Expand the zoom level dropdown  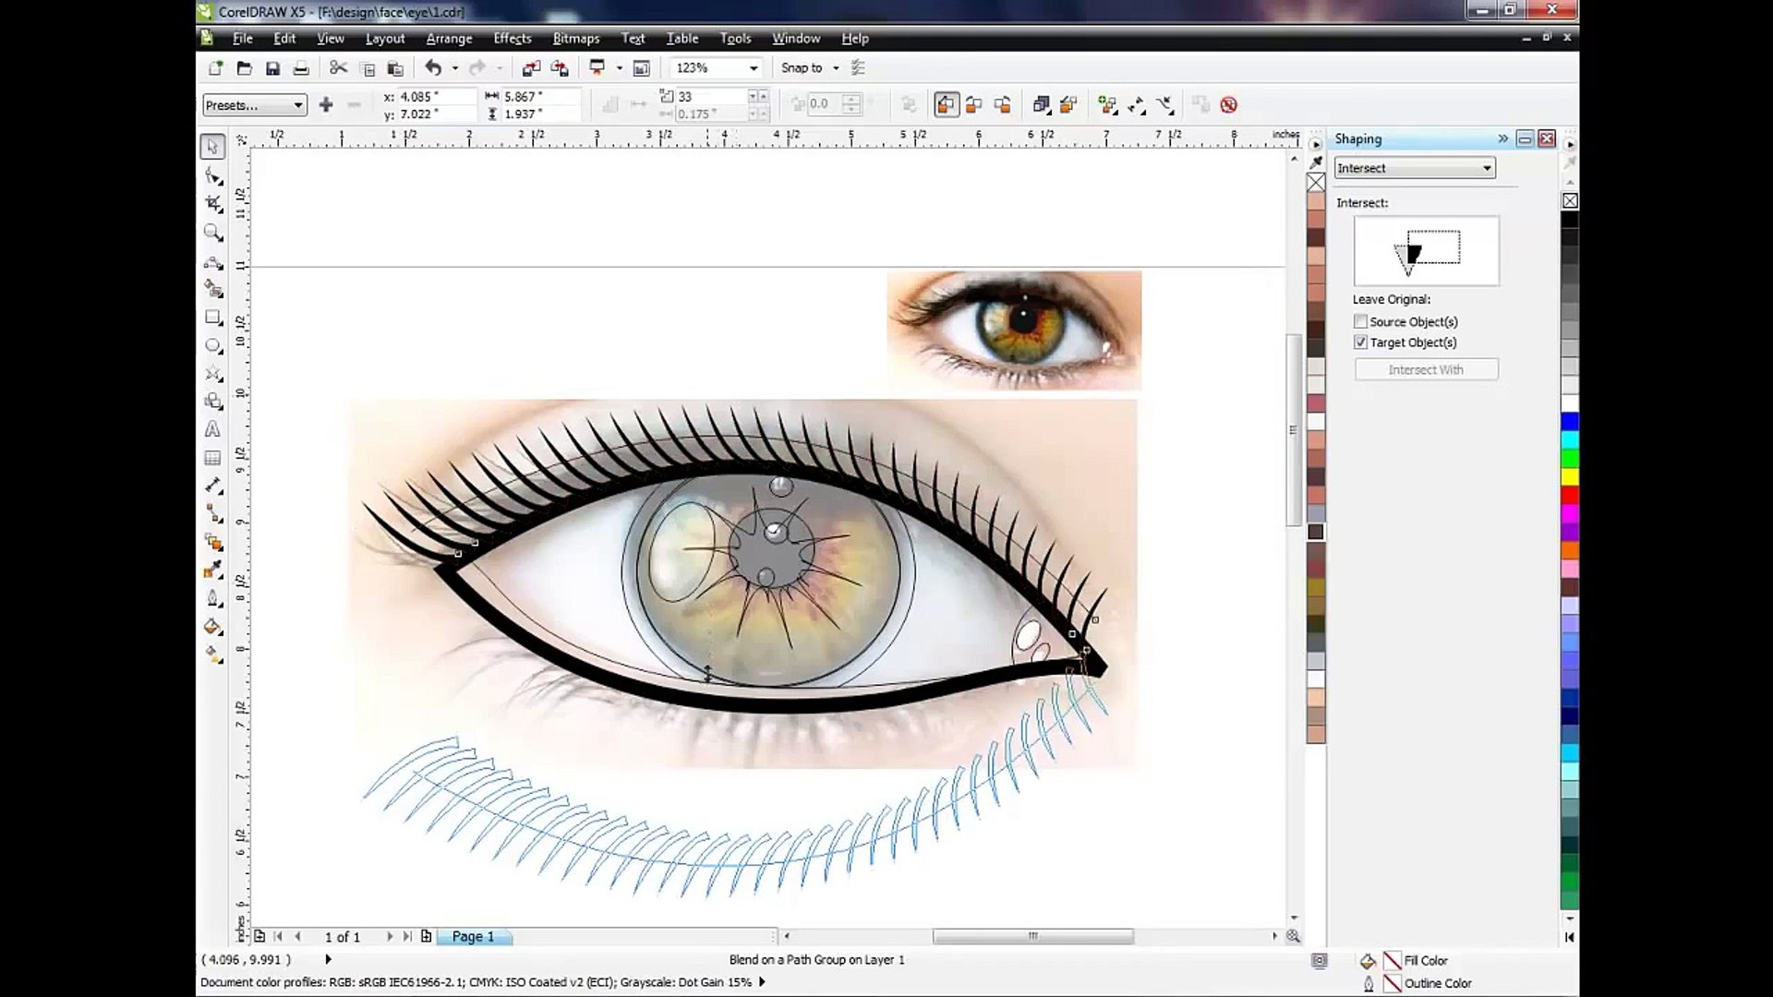tap(754, 68)
